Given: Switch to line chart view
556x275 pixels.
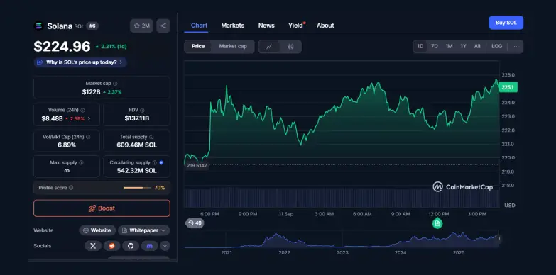Looking at the screenshot, I should tap(269, 46).
